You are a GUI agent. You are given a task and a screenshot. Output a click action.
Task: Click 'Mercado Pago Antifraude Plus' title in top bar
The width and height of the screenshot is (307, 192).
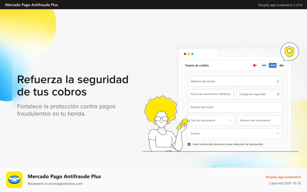[31, 5]
